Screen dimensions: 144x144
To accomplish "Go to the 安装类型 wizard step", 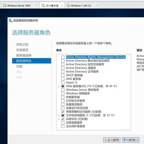I will point(22,50).
